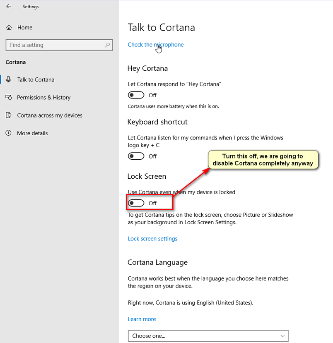This screenshot has height=343, width=333.
Task: Toggle the Windows logo key + C shortcut switch
Action: tap(136, 156)
